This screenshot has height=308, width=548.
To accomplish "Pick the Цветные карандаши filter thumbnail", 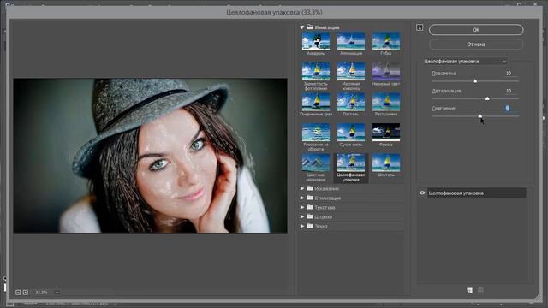I will (316, 163).
